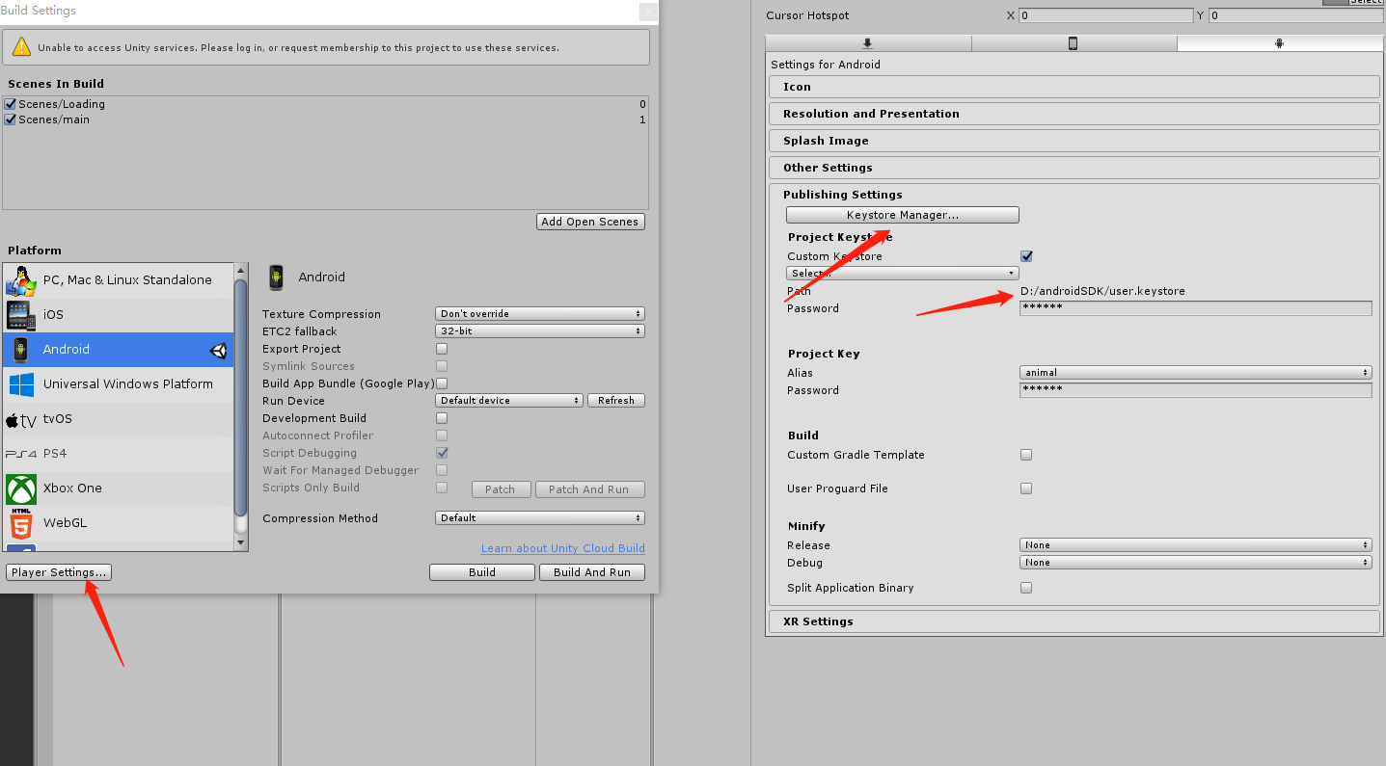Uncheck Scenes/Loading in build list
This screenshot has height=766, width=1386.
tap(11, 104)
